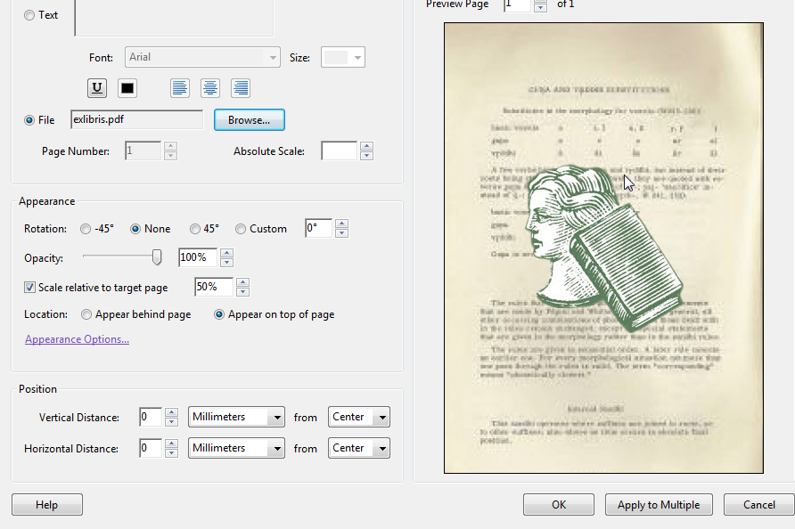Open the font Size dropdown
Image resolution: width=795 pixels, height=529 pixels.
[x=343, y=57]
